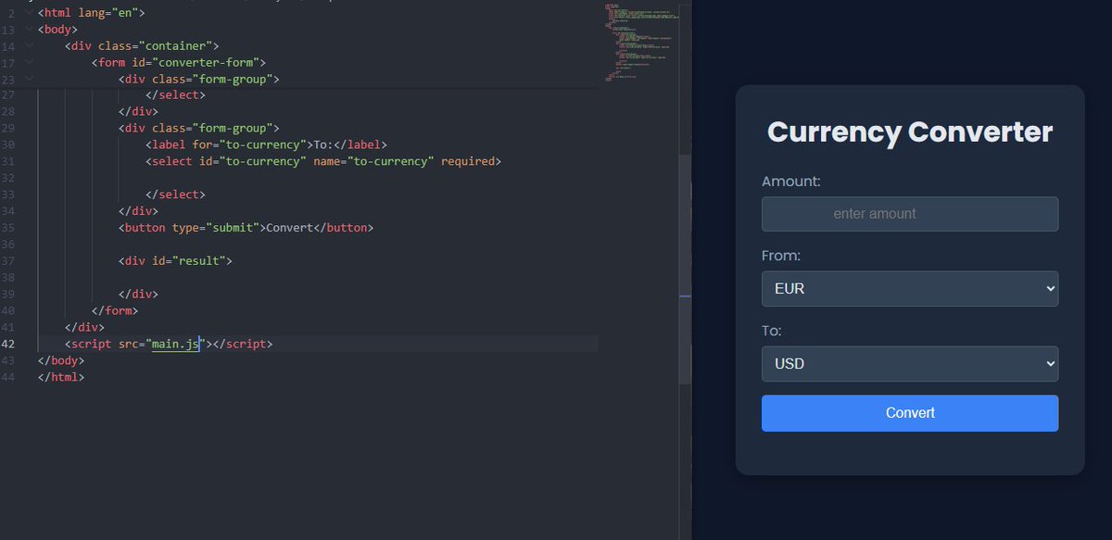Click line number 42 in the gutter
This screenshot has height=540, width=1112.
tap(8, 344)
